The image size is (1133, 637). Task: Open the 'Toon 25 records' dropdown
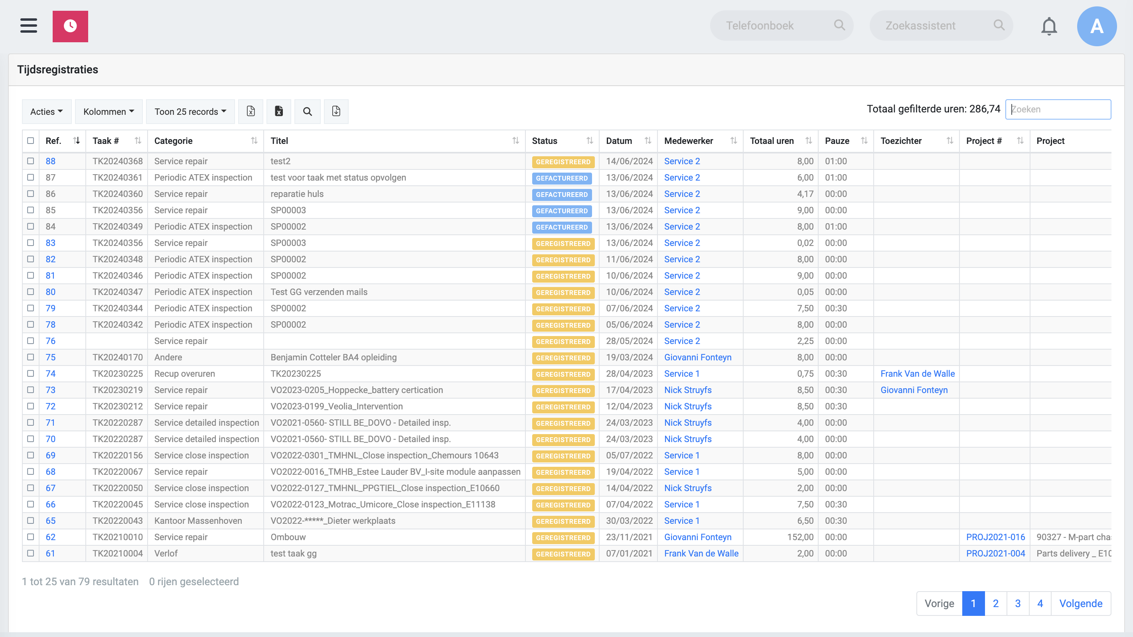pos(190,112)
